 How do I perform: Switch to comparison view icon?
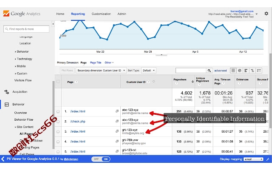tap(252, 71)
